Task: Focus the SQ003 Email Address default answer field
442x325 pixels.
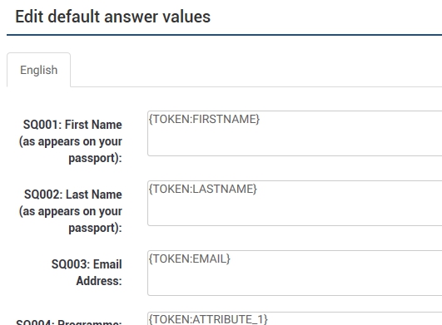Action: pos(295,273)
